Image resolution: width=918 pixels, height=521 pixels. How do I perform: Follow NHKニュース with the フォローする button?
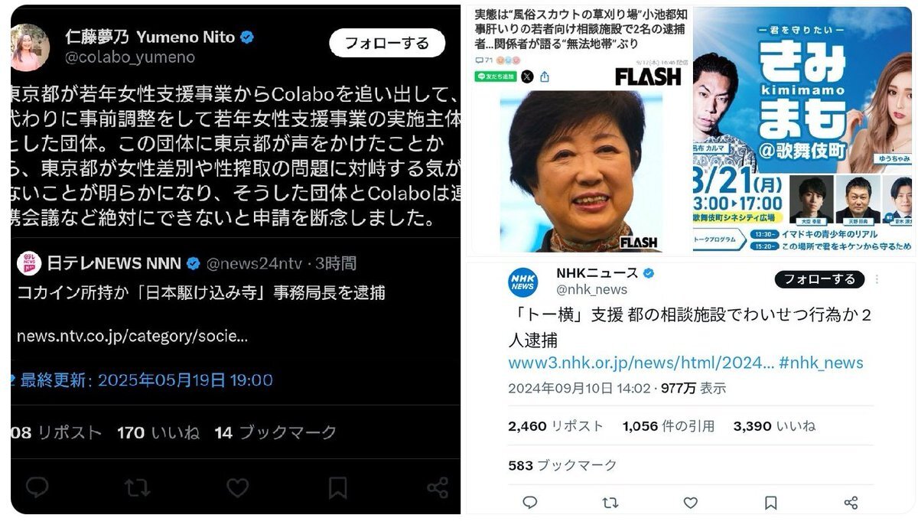pos(819,279)
